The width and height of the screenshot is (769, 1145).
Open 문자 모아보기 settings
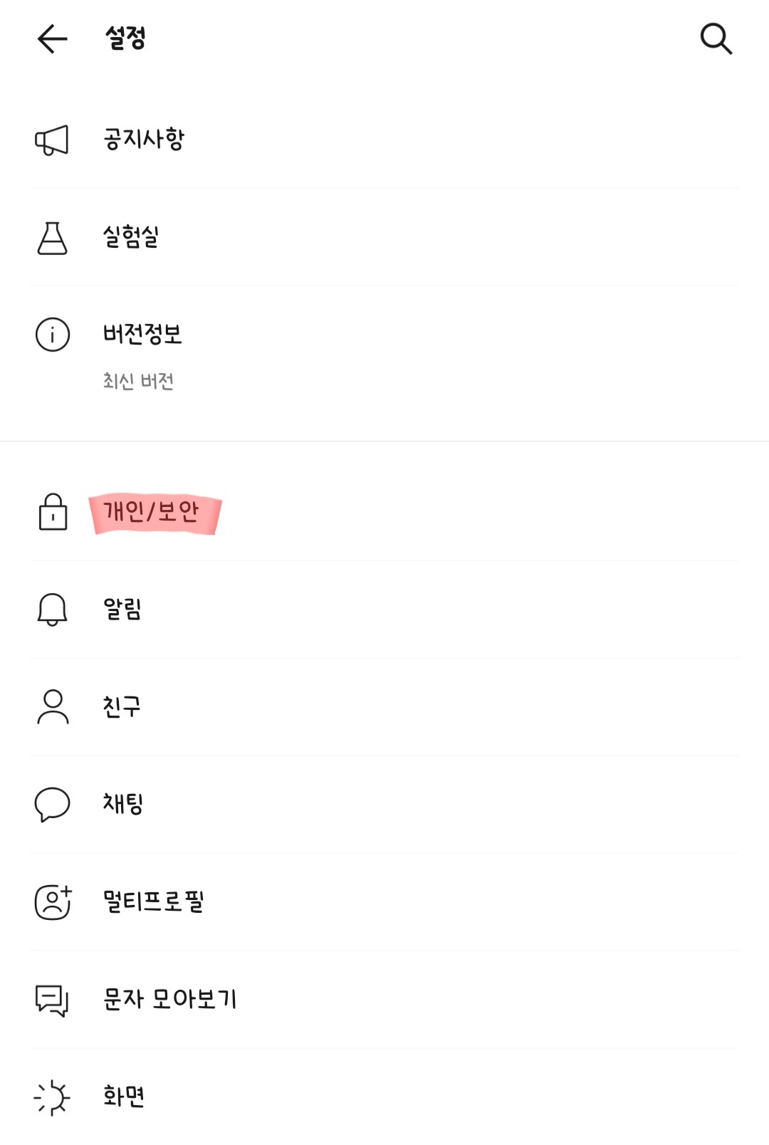[x=169, y=1000]
